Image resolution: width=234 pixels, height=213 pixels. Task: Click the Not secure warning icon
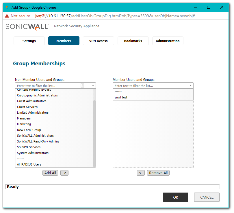point(7,16)
